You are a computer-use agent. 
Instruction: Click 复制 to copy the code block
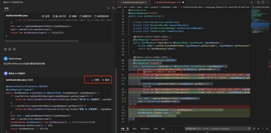click(73, 16)
